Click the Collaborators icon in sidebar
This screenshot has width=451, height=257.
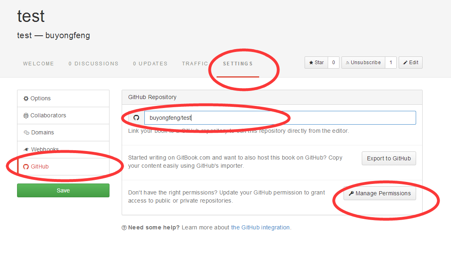point(26,115)
